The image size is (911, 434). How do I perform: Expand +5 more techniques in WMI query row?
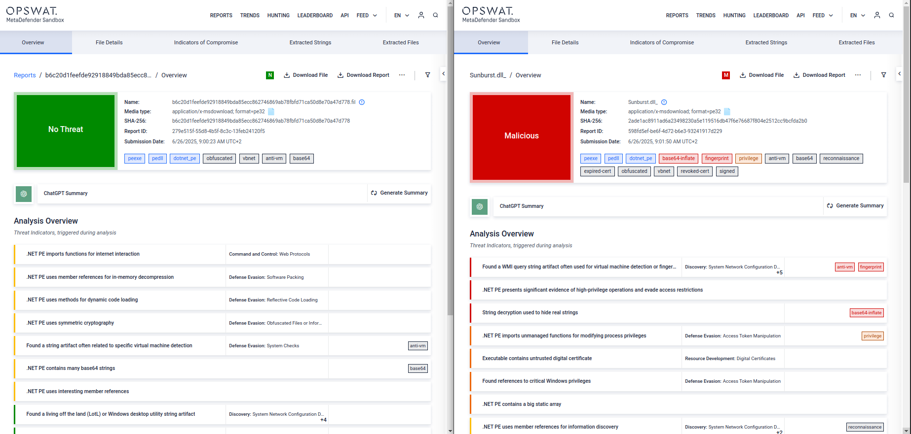tap(779, 273)
